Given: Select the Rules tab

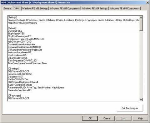Looking at the screenshot, I should click(x=17, y=8).
